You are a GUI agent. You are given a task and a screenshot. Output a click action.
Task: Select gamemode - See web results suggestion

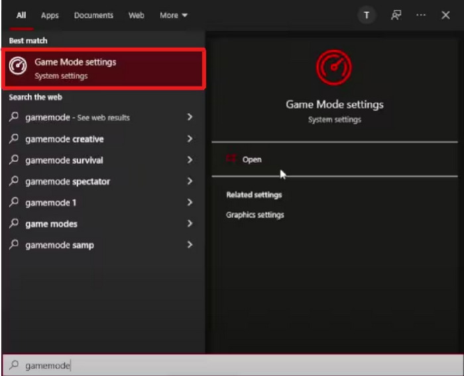point(102,117)
